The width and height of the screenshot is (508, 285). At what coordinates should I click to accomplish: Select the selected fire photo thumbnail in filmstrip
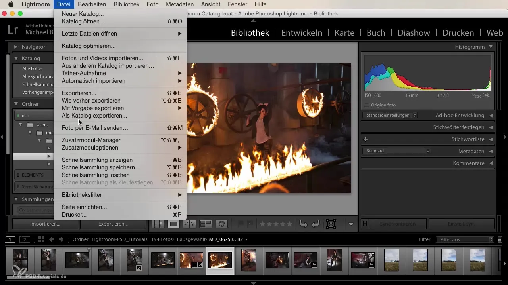point(220,260)
